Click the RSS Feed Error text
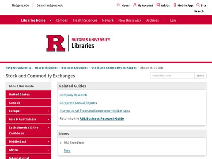 coord(74,143)
